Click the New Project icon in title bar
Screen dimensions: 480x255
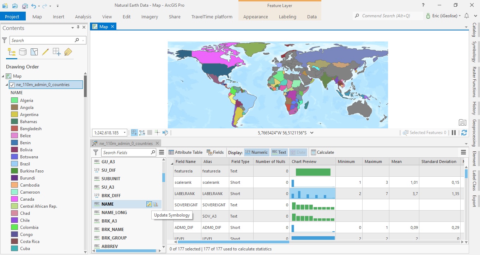pos(5,6)
